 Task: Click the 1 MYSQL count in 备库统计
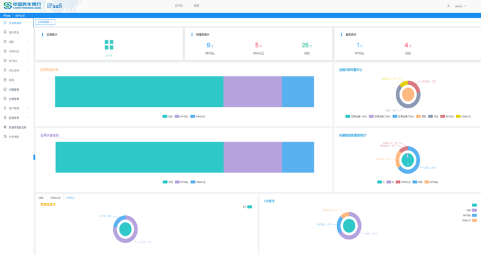[359, 45]
